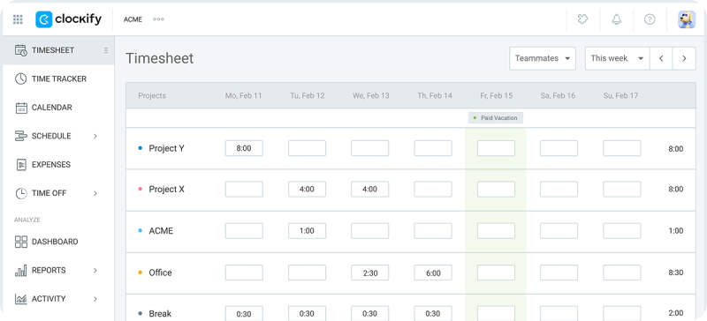Click the Su, Feb 17 column header
Viewport: 707px width, 321px height.
[621, 96]
